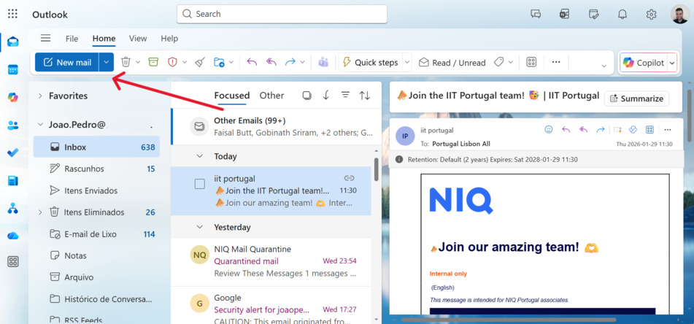Viewport: 694px width, 324px height.
Task: Open People from the left app bar
Action: tap(13, 126)
